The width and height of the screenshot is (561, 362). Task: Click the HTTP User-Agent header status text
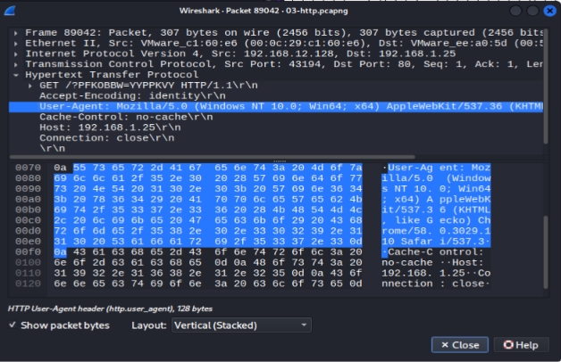point(110,309)
